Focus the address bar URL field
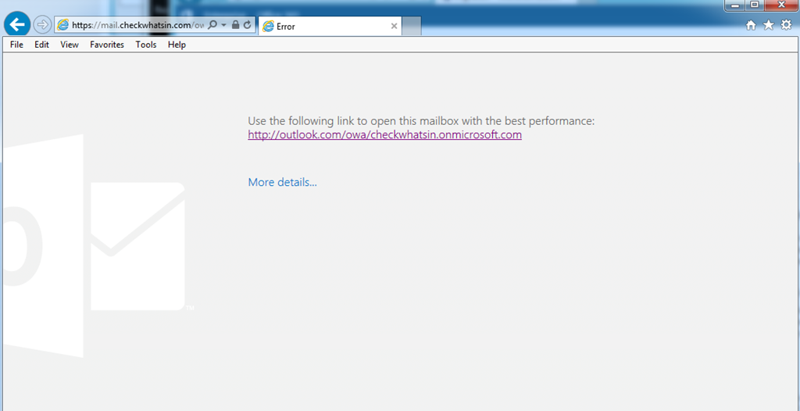800x411 pixels. click(x=137, y=25)
